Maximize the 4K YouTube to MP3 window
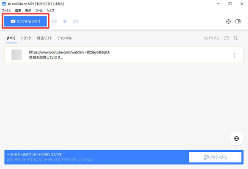This screenshot has width=248, height=169. point(230,4)
